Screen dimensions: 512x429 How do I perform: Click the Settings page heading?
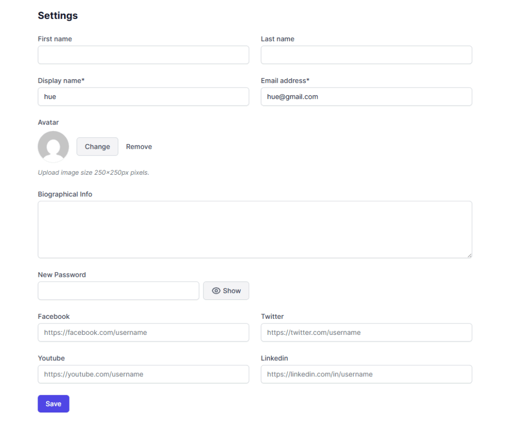[58, 16]
